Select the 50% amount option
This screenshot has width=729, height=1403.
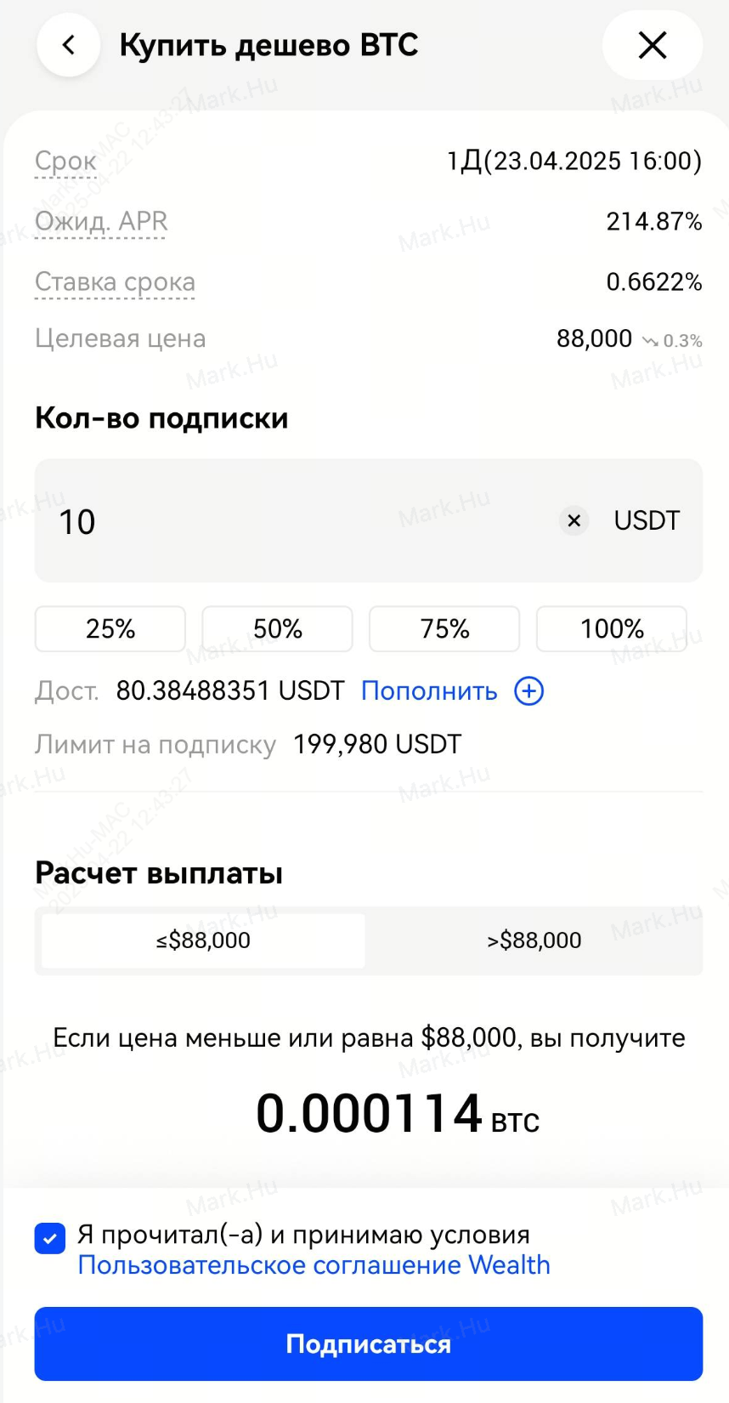pos(278,629)
